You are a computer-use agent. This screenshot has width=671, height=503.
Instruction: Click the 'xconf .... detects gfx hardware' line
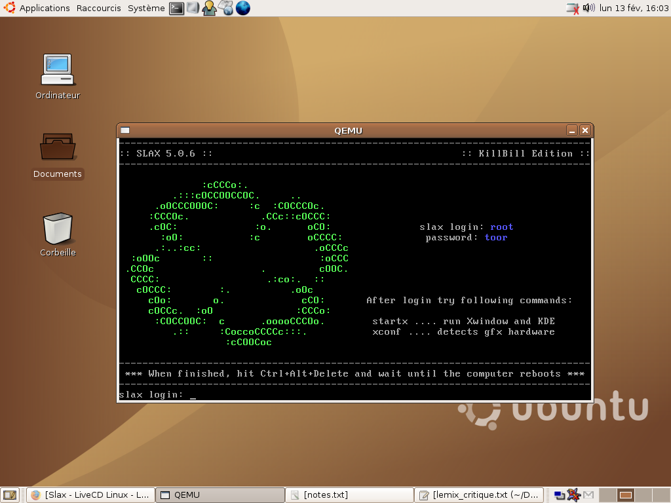point(463,332)
